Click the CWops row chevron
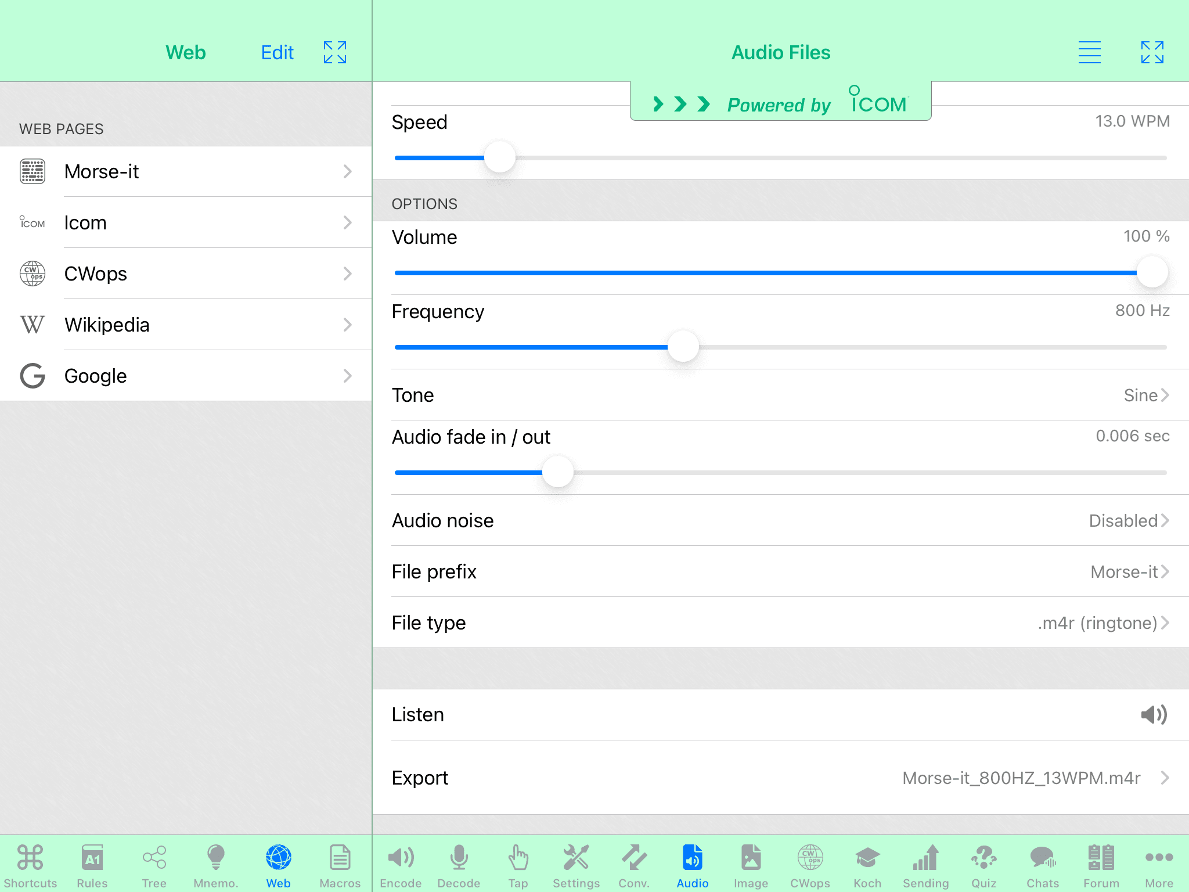The image size is (1189, 892). pyautogui.click(x=347, y=274)
